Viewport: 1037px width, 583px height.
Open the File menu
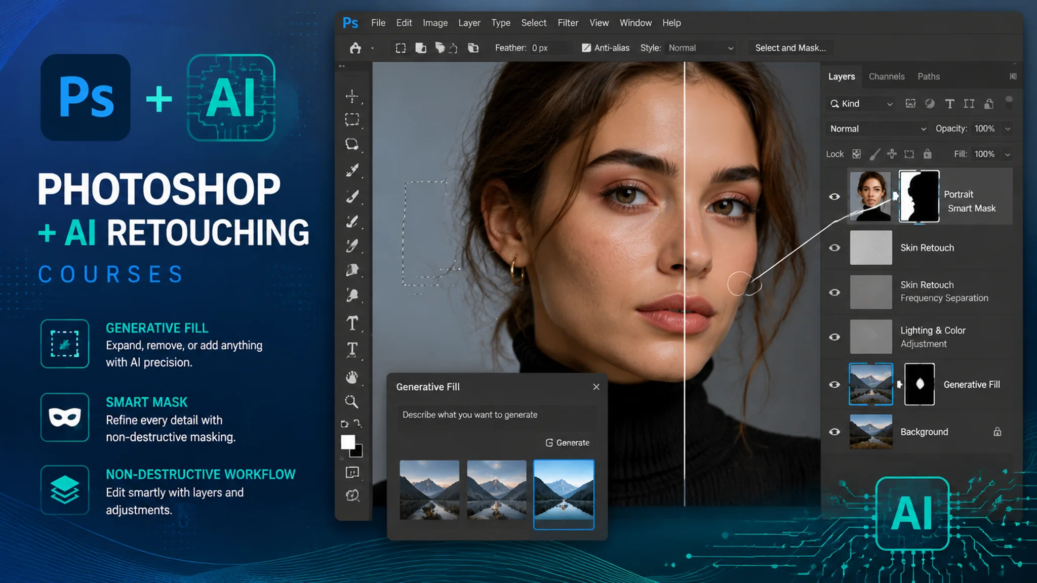(378, 23)
